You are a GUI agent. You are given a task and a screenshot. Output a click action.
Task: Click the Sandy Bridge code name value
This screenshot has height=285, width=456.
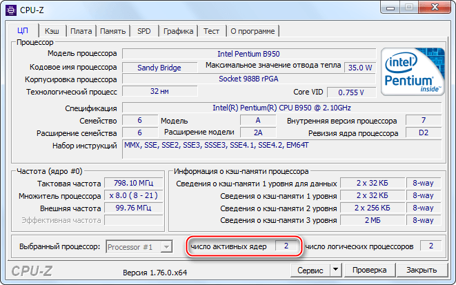(159, 68)
